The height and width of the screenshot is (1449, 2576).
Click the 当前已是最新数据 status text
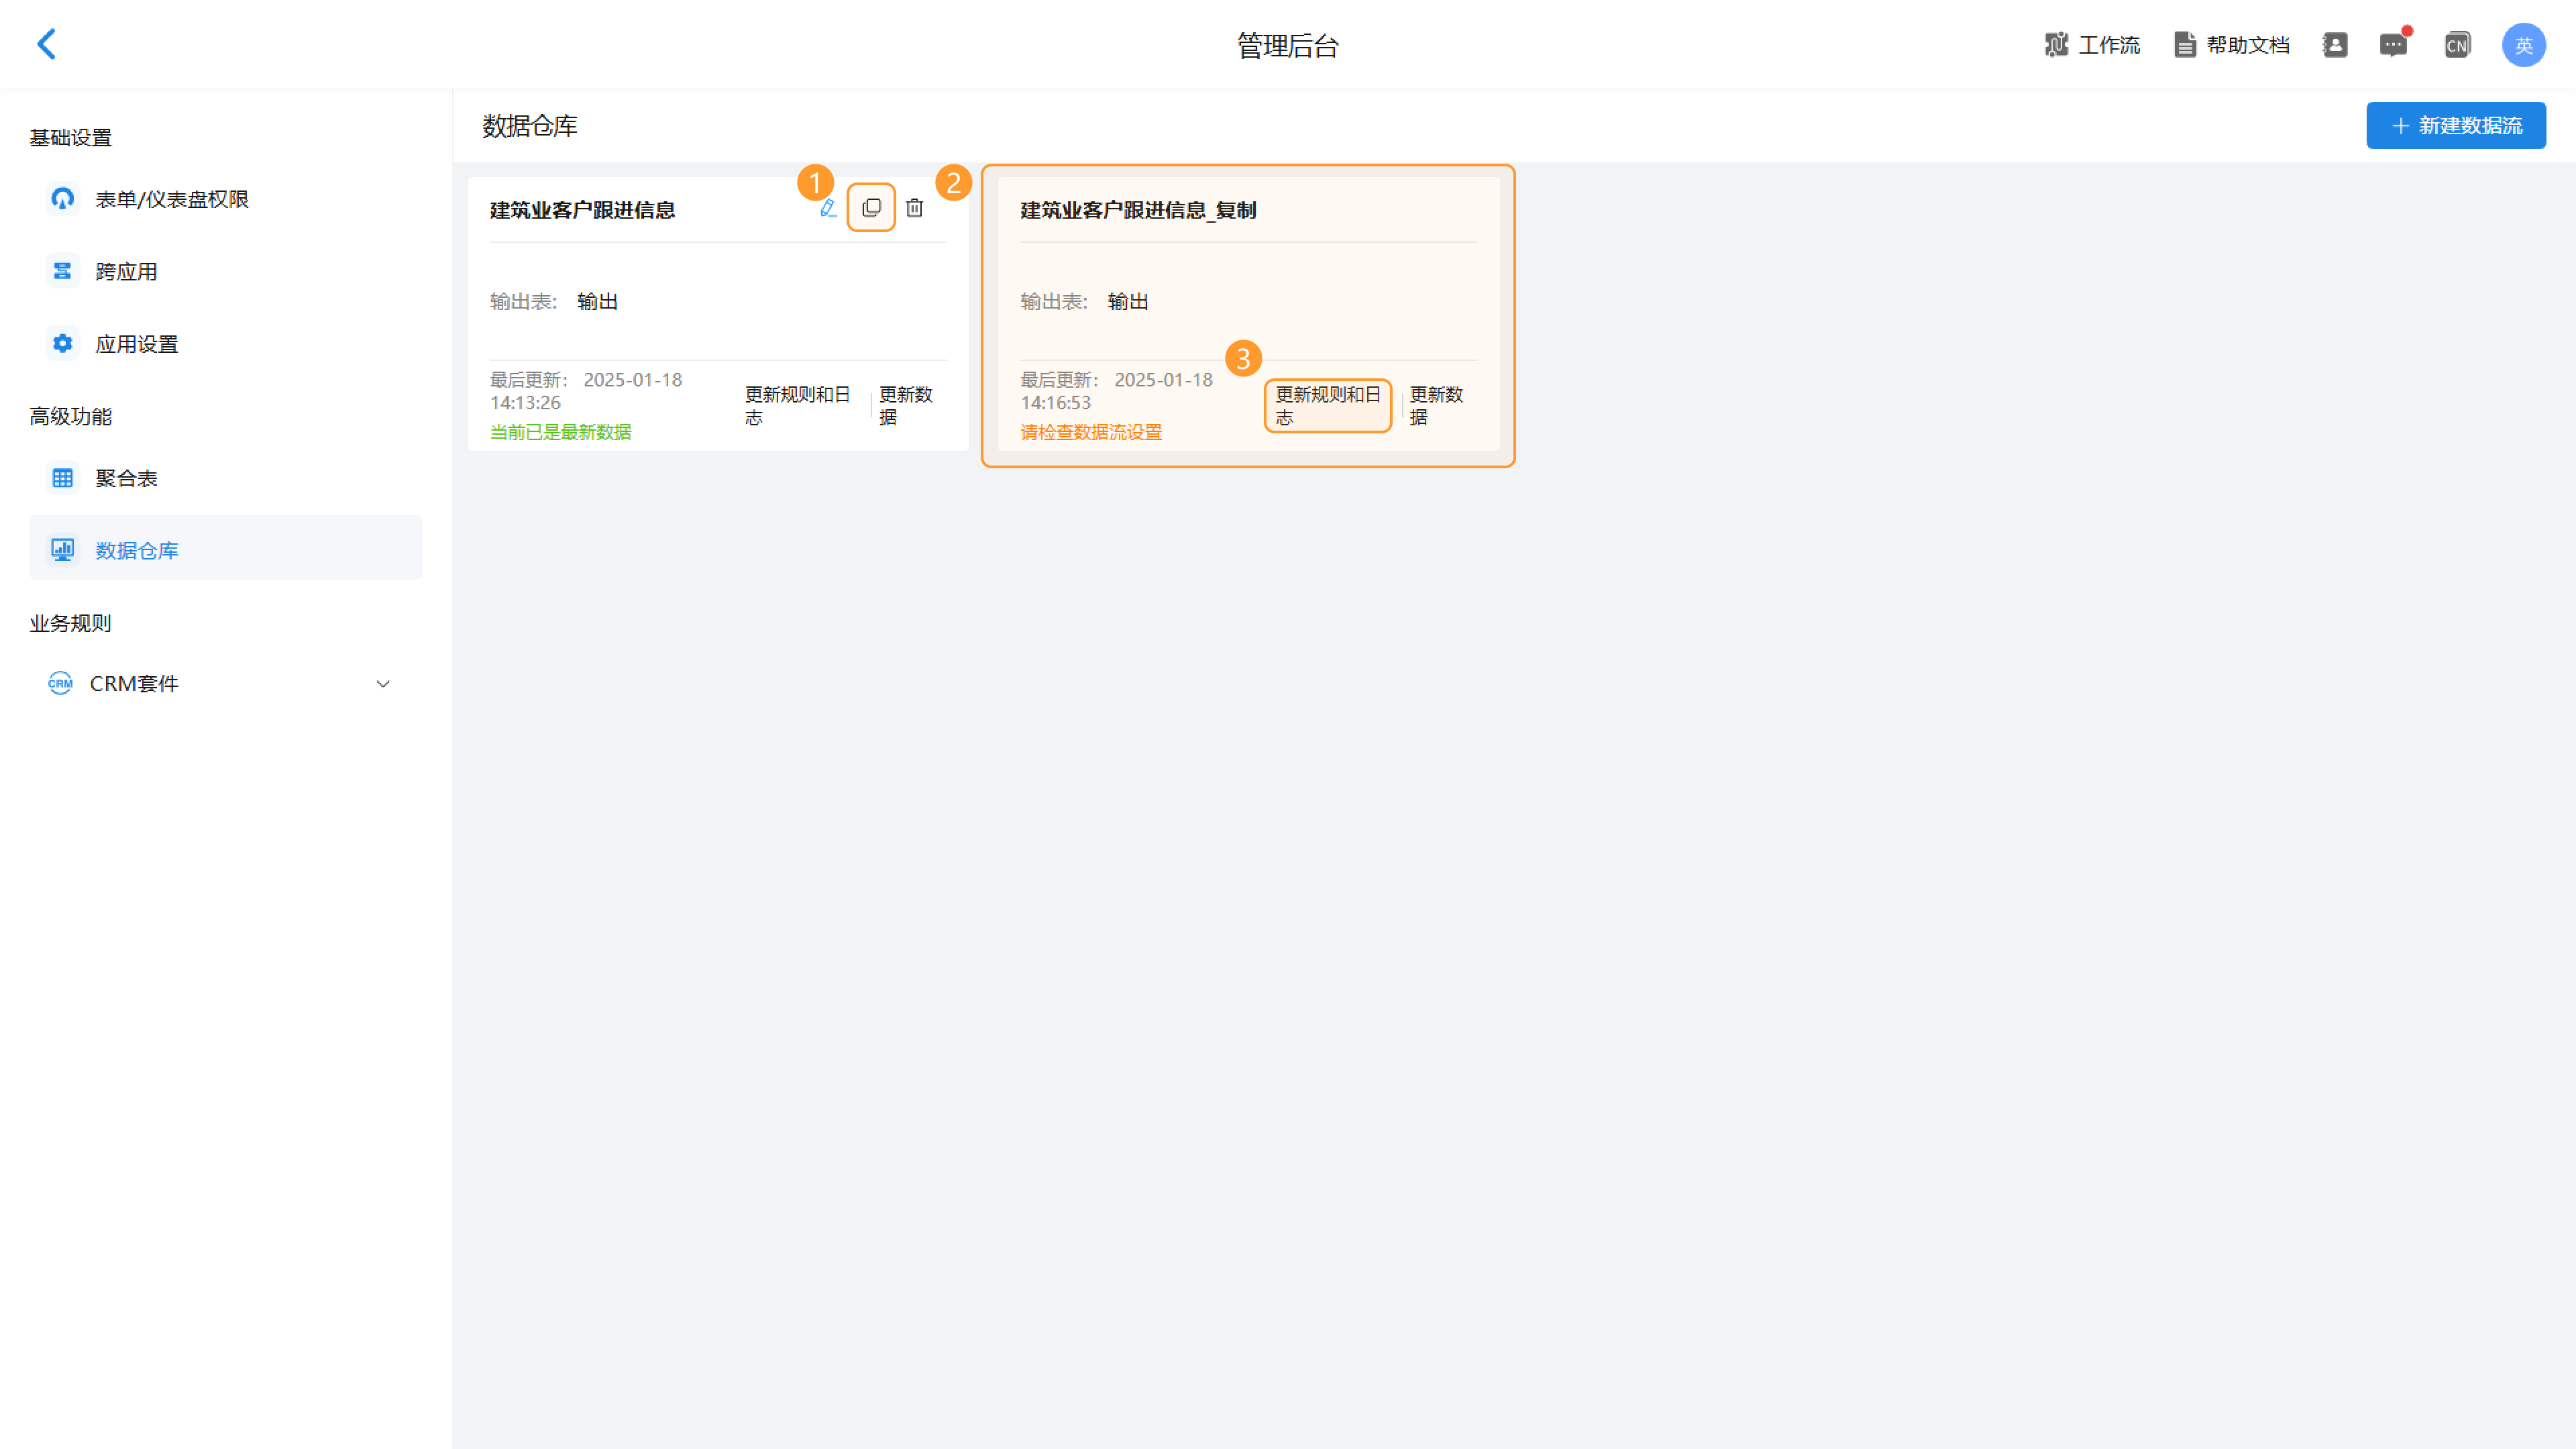click(560, 432)
